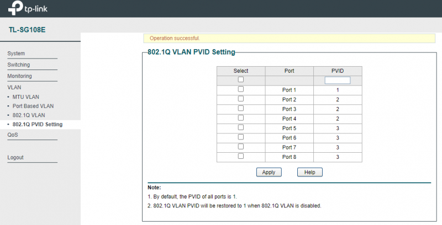
Task: Click the Apply button
Action: pyautogui.click(x=269, y=172)
